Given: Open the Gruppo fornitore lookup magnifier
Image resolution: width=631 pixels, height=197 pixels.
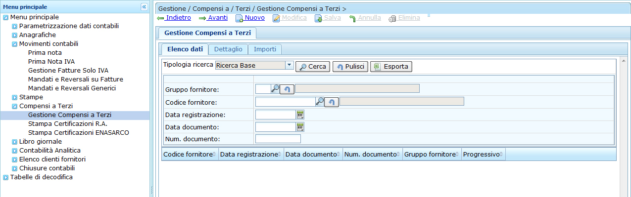Looking at the screenshot, I should click(x=275, y=88).
